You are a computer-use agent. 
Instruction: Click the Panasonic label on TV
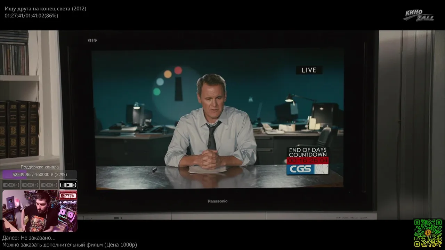[218, 201]
